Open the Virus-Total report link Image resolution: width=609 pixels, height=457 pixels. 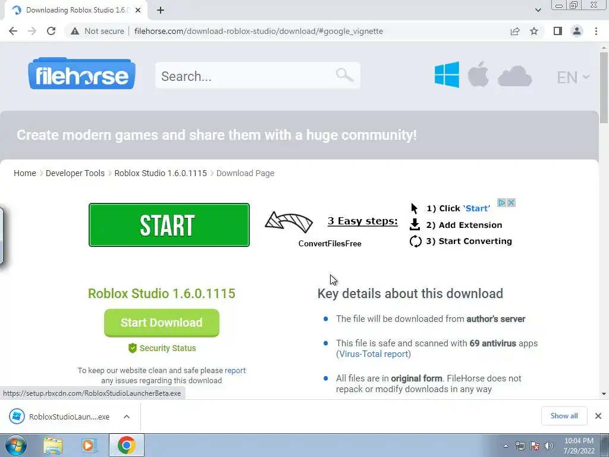coord(373,354)
